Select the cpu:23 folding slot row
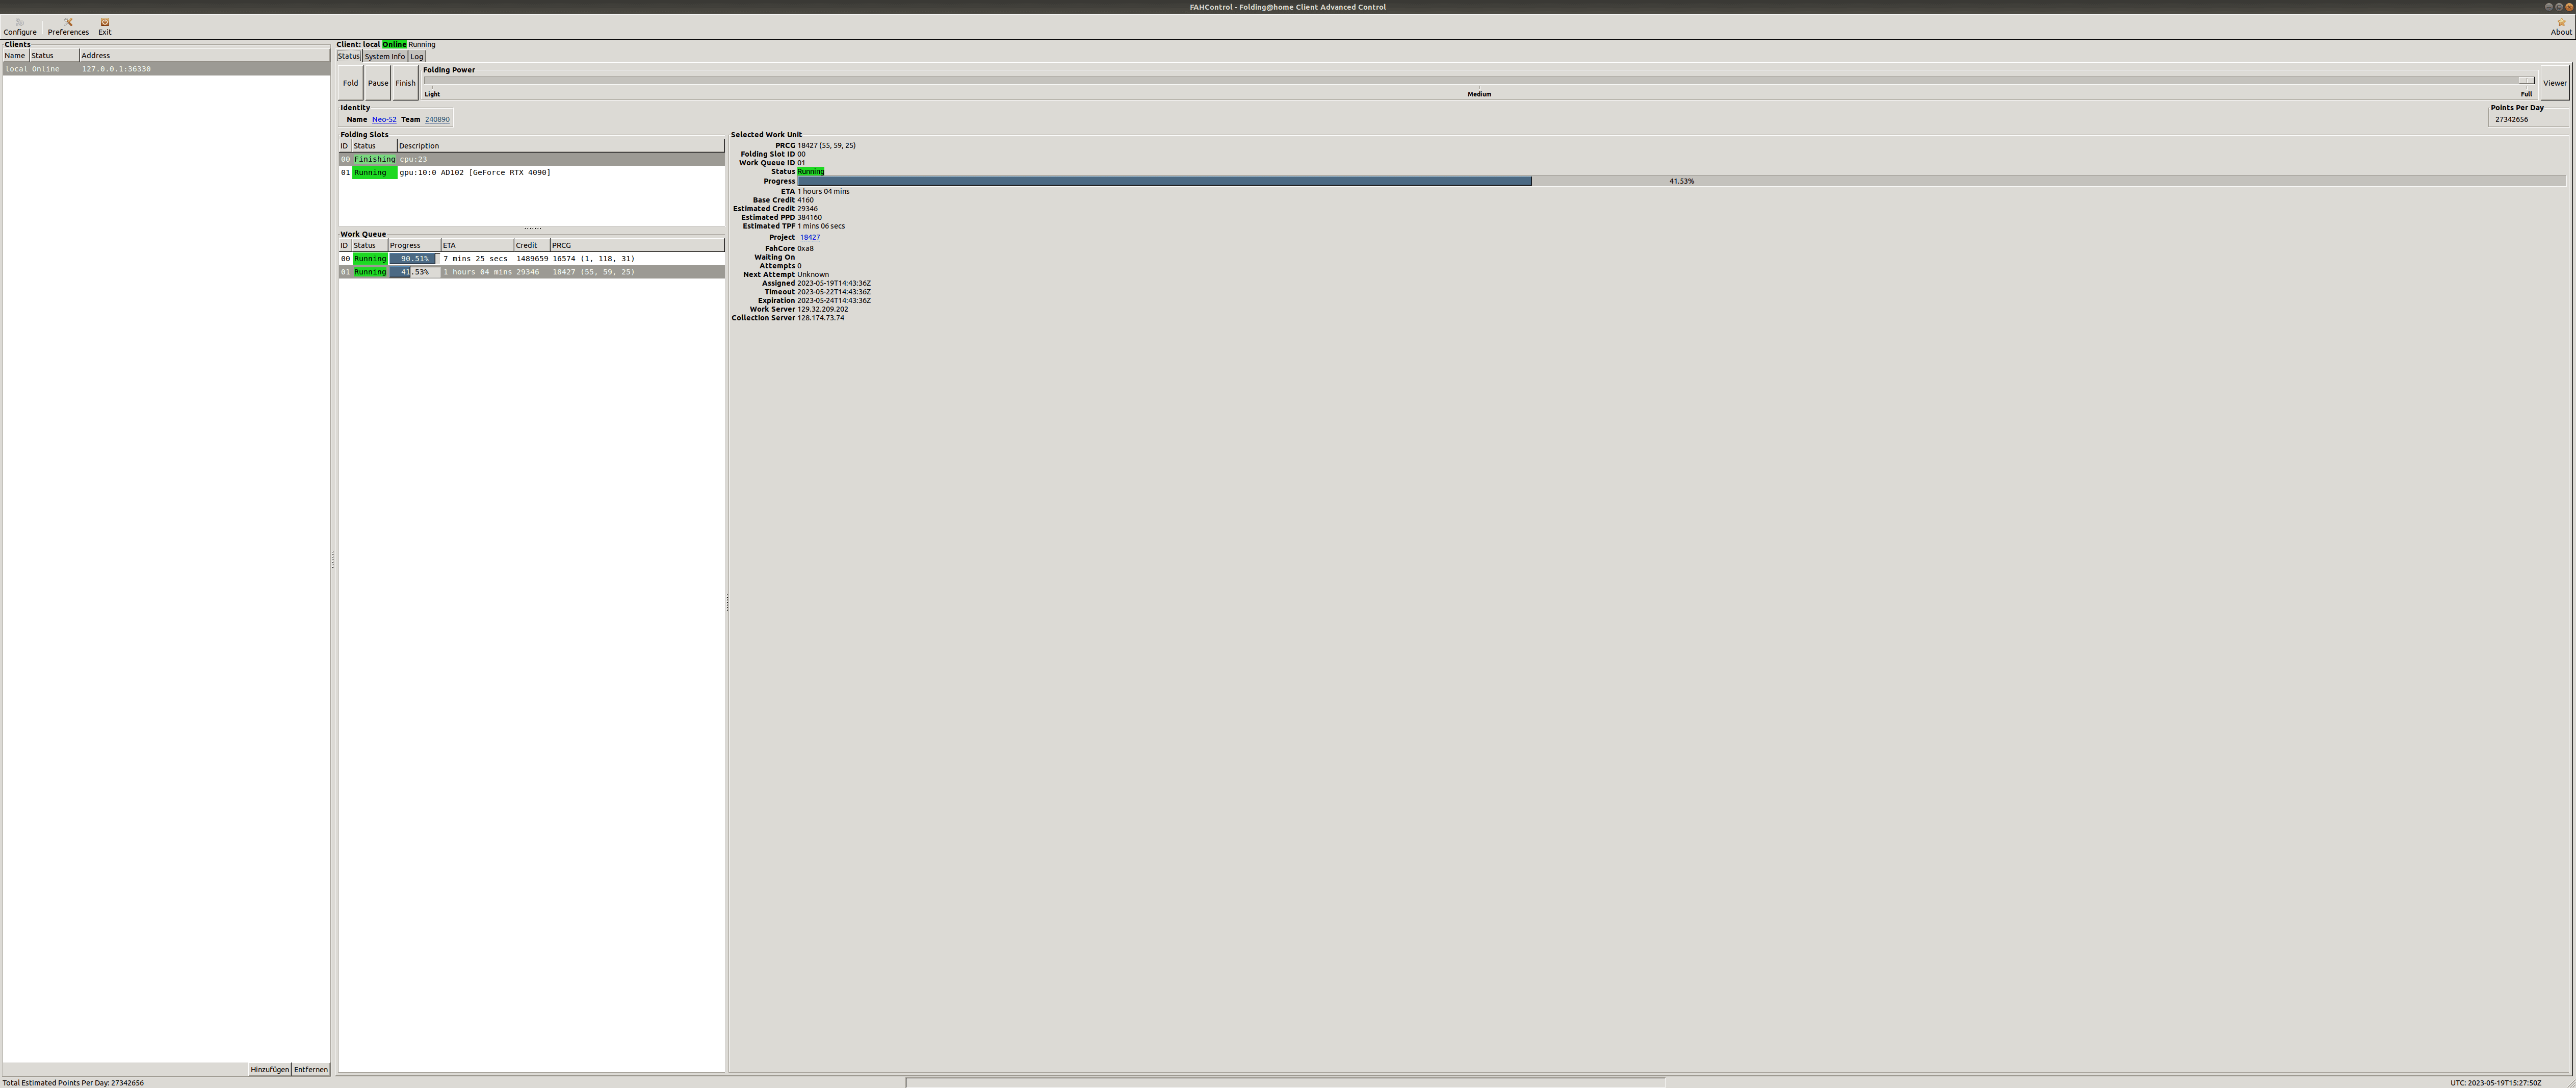Image resolution: width=2576 pixels, height=1088 pixels. pyautogui.click(x=531, y=159)
